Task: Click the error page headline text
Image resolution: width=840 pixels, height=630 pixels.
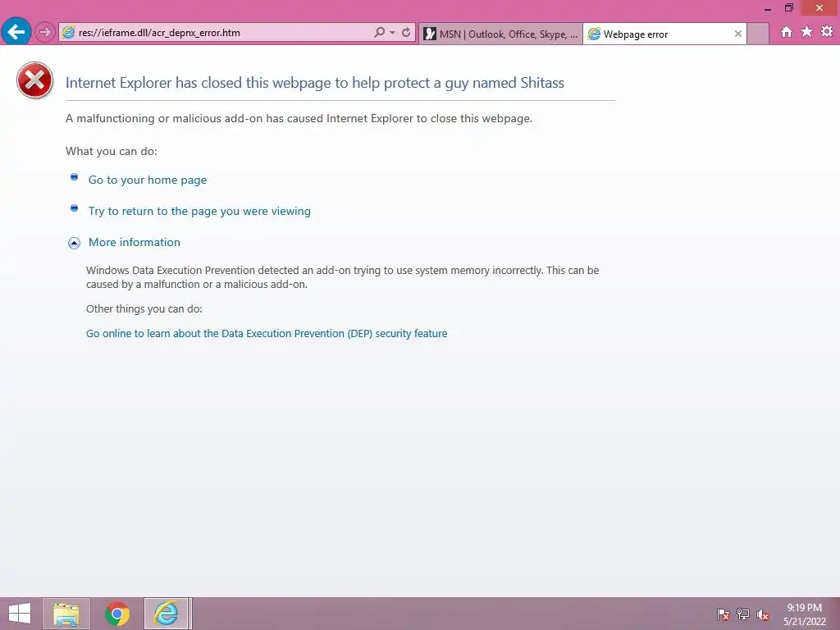Action: pos(314,83)
